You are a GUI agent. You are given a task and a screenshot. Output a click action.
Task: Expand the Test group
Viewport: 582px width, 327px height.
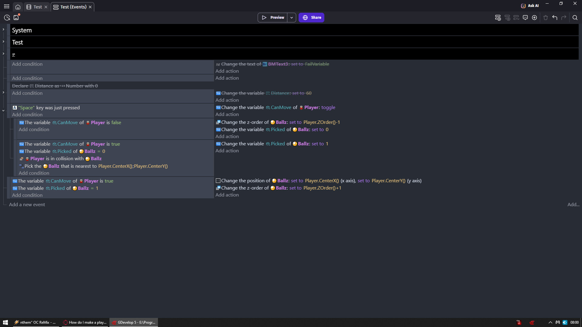click(x=3, y=41)
